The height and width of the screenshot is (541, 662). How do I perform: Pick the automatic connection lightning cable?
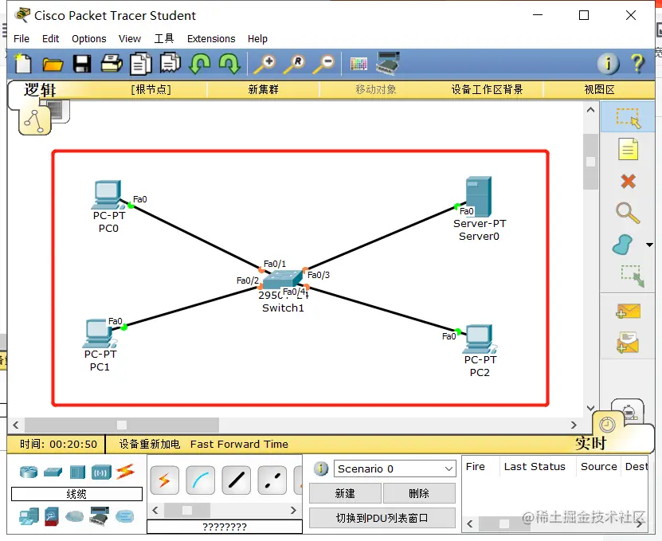tap(164, 480)
